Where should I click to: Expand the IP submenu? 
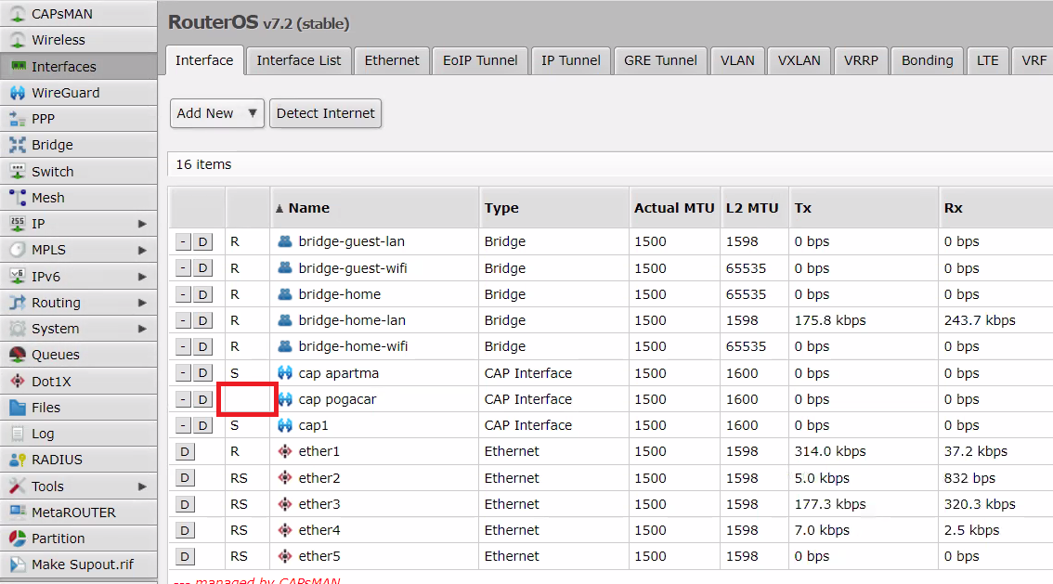pos(142,224)
